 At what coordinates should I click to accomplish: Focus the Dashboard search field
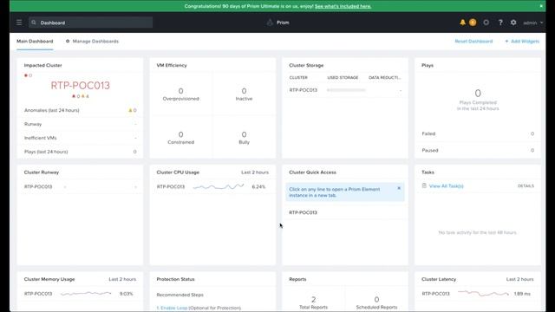click(x=90, y=23)
